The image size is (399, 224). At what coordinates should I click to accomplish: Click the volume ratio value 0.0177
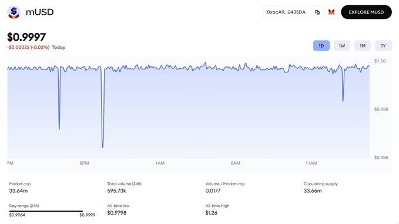213,190
